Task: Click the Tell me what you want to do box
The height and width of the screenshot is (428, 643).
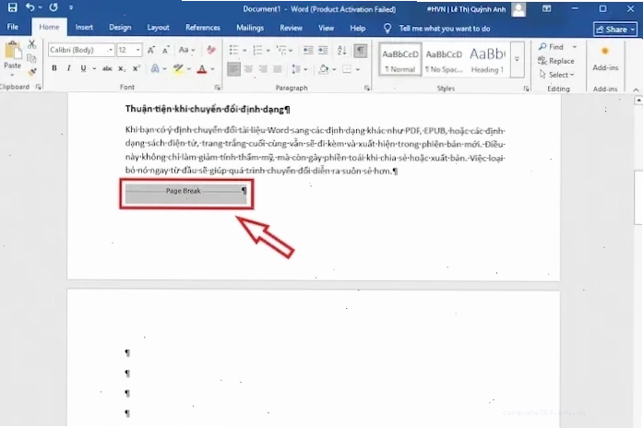Action: (437, 29)
